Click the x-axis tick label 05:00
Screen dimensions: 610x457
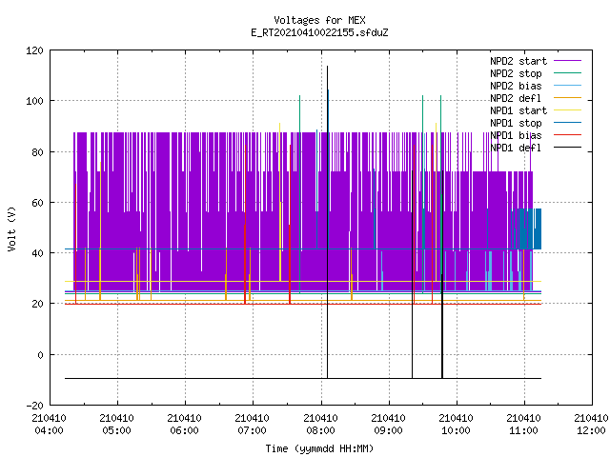[116, 431]
